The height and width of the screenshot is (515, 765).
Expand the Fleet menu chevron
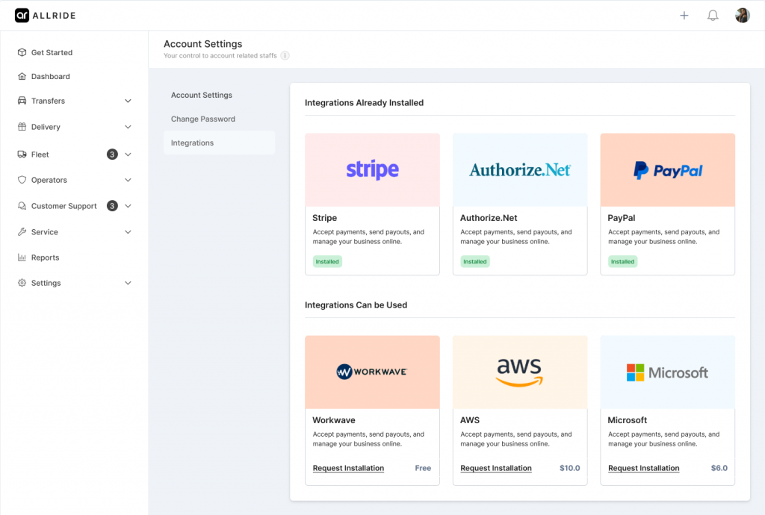point(128,154)
